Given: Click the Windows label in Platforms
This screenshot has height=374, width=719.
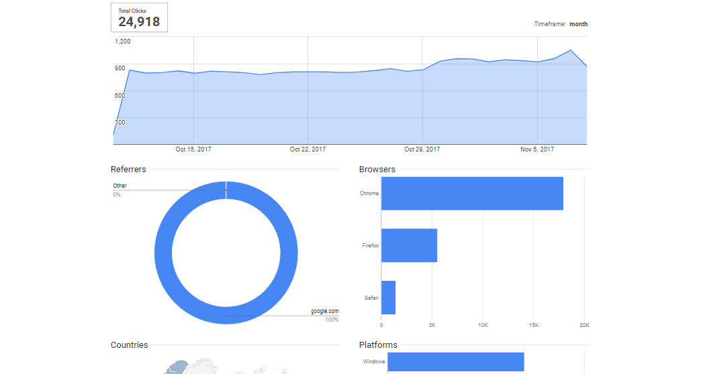Looking at the screenshot, I should pyautogui.click(x=374, y=362).
